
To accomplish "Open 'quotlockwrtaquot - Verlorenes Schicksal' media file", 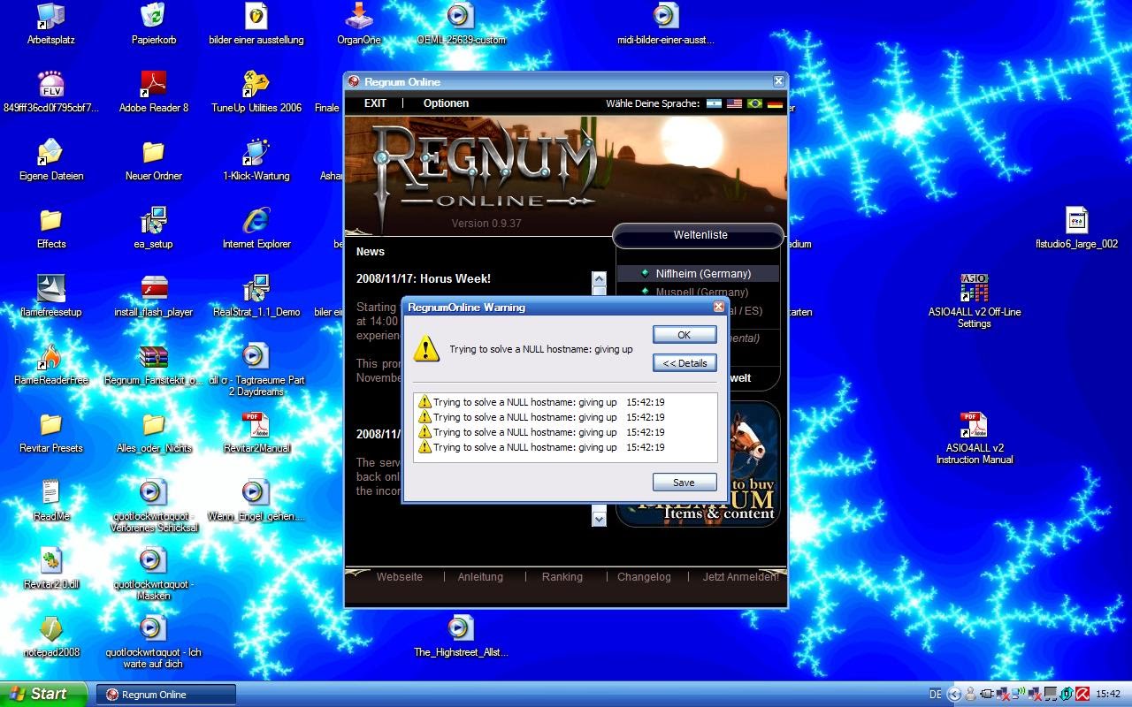I will click(154, 506).
